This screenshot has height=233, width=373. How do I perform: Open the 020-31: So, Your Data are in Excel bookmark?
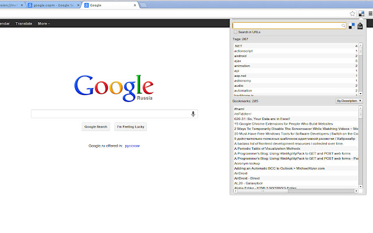coord(295,119)
